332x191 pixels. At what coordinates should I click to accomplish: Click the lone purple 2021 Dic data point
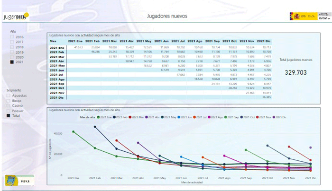click(x=311, y=148)
